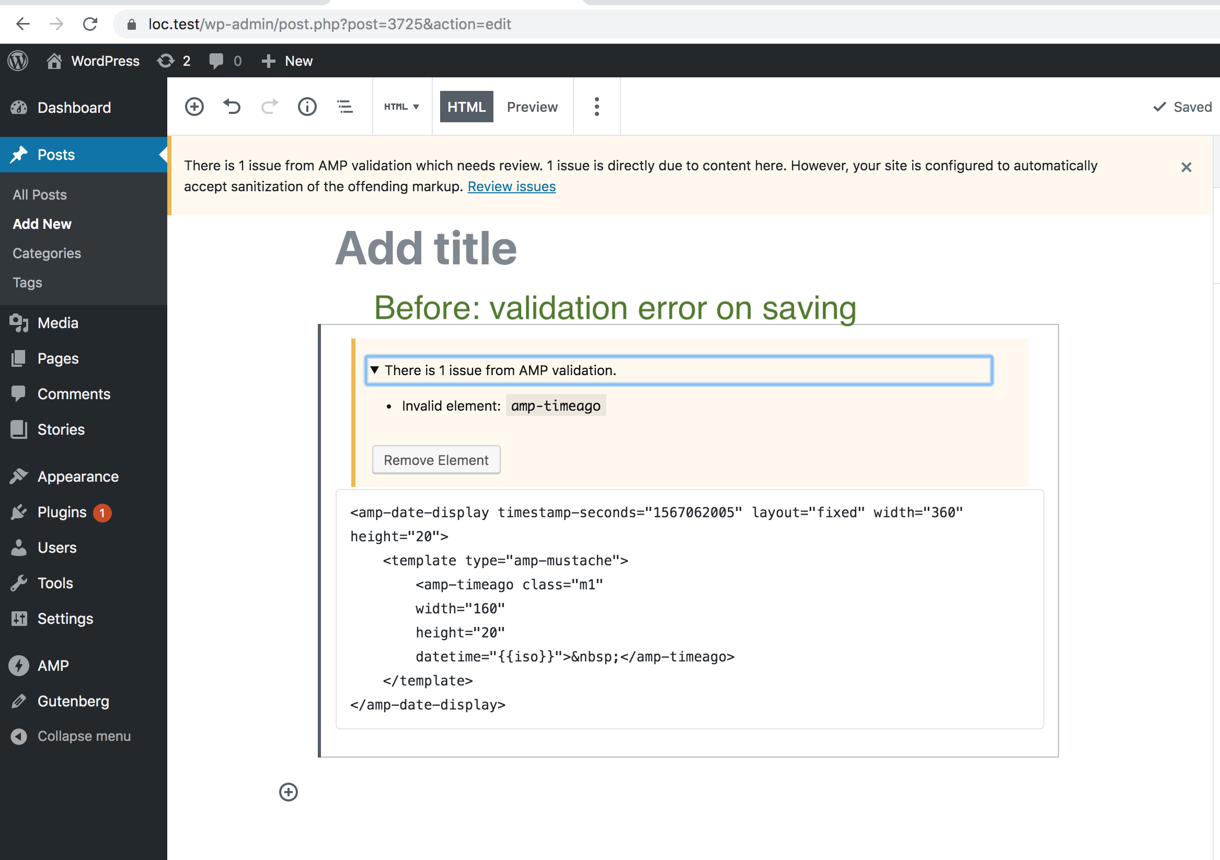Add a block from top toolbar
Viewport: 1220px width, 860px height.
coord(194,107)
